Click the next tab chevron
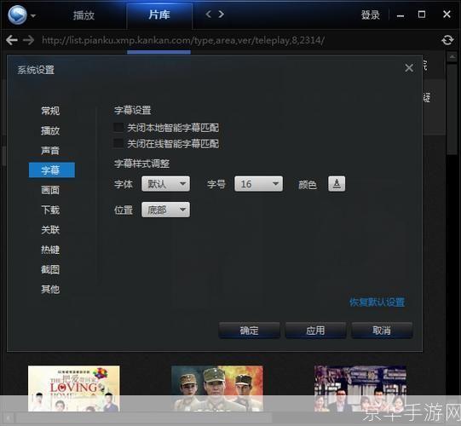The width and height of the screenshot is (461, 426). [x=221, y=14]
